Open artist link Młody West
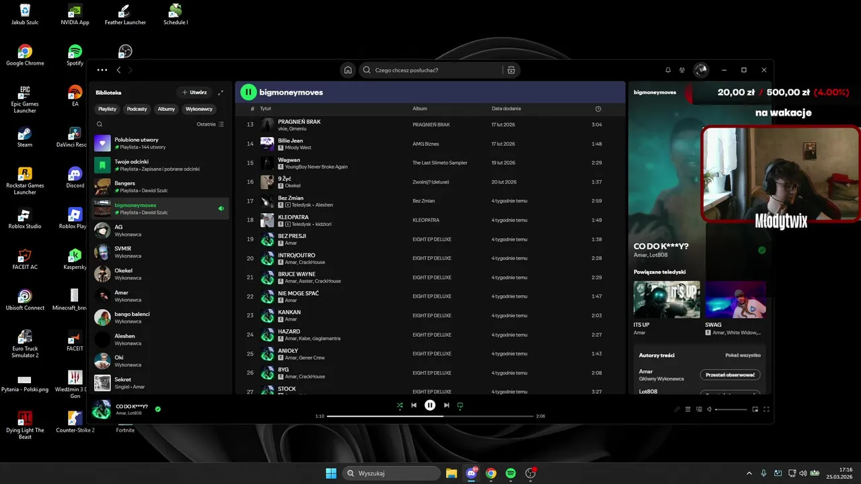Screen dimensions: 861x484 click(x=298, y=147)
